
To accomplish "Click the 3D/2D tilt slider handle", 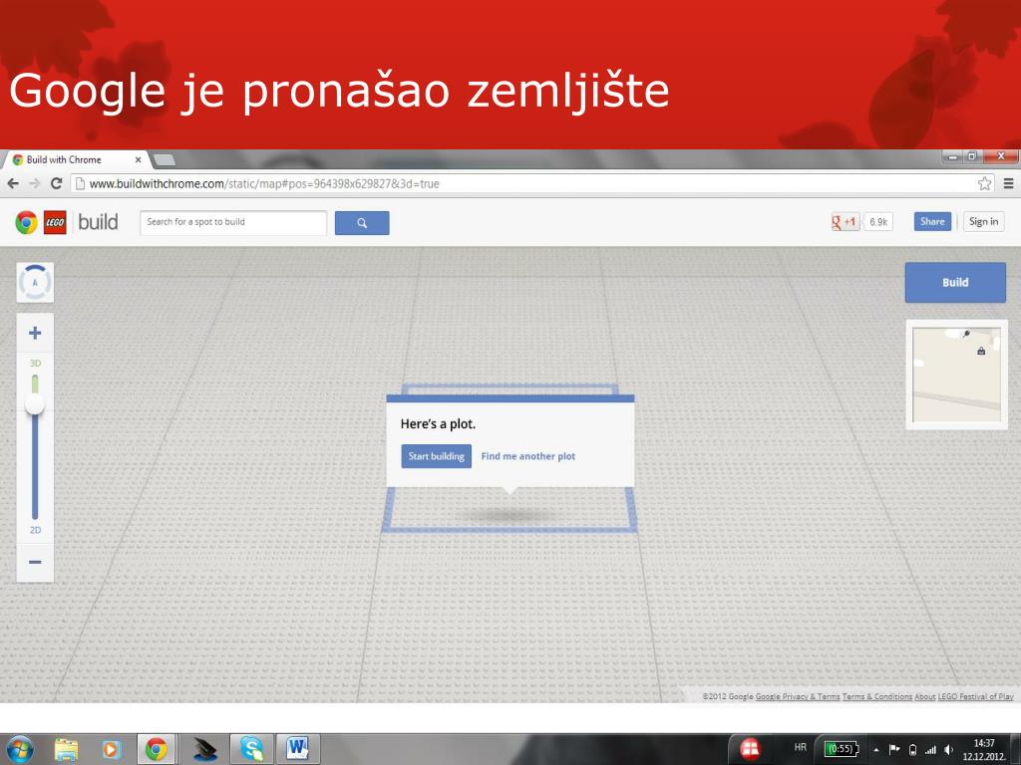I will click(35, 404).
